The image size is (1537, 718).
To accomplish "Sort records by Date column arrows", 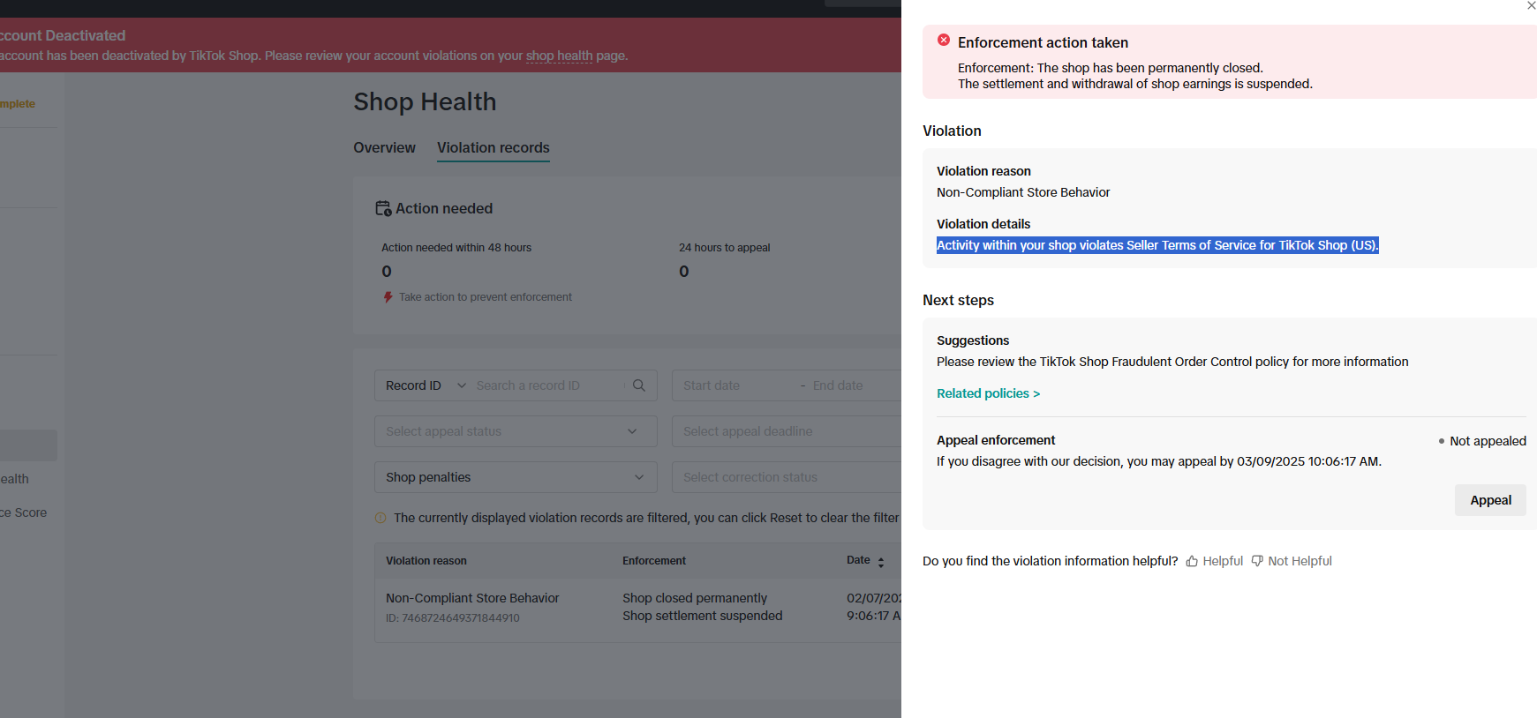I will (x=881, y=561).
